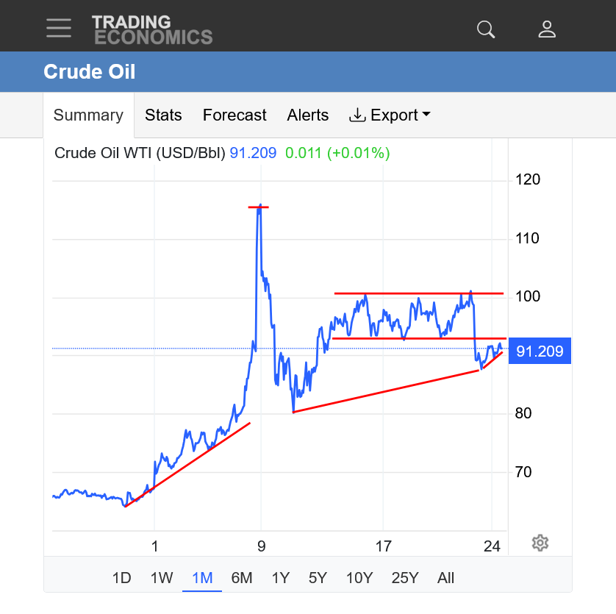
Task: Click the Trading Economics logo
Action: pyautogui.click(x=152, y=29)
